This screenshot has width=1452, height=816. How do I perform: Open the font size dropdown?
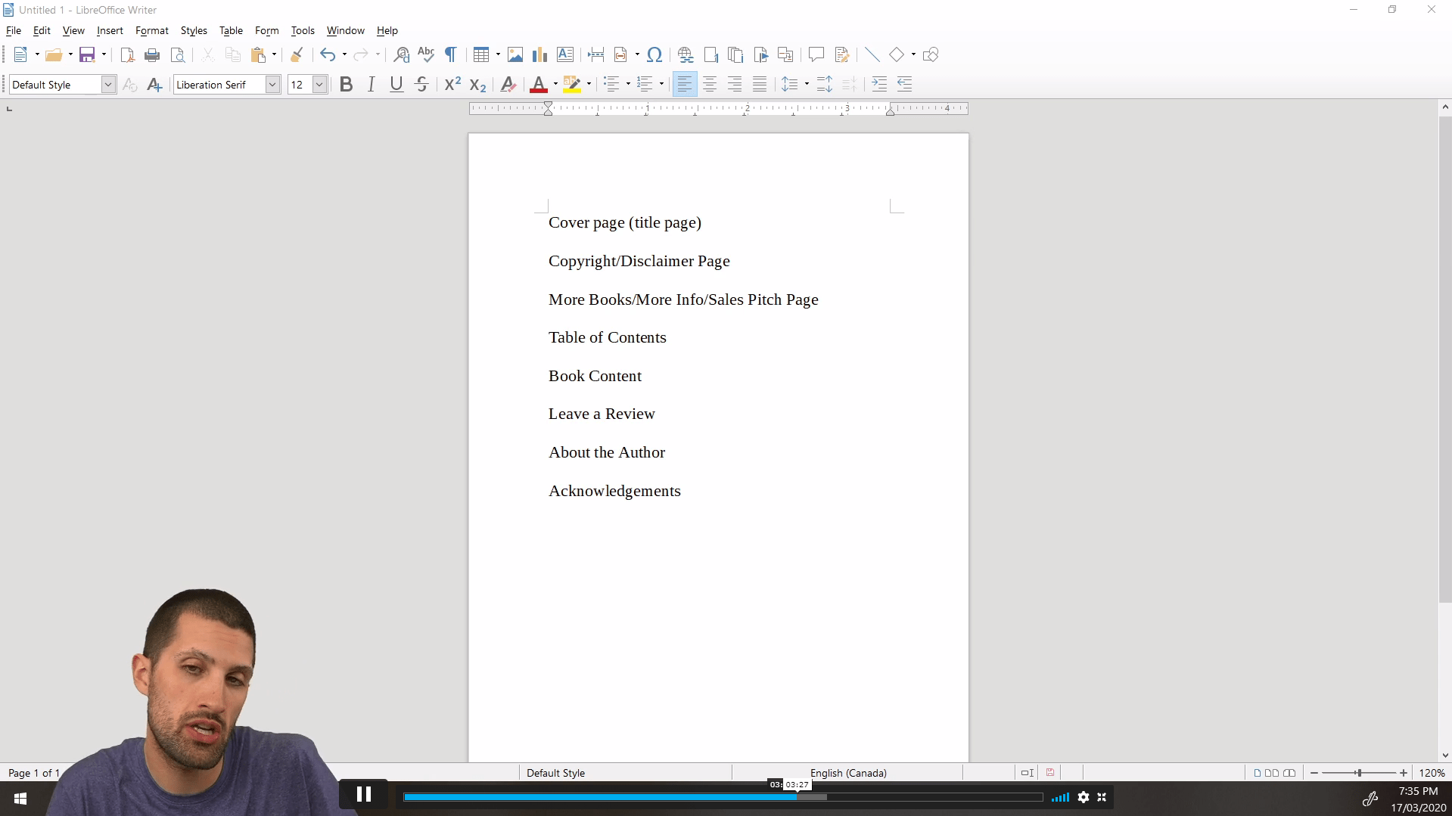click(x=319, y=84)
